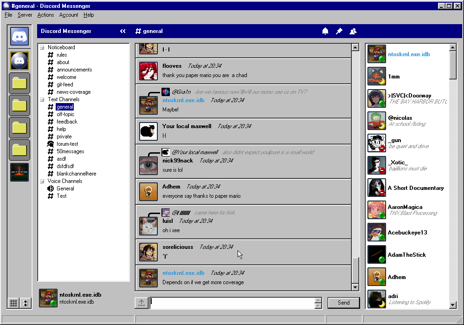Open the Server menu
The width and height of the screenshot is (464, 325).
[25, 15]
